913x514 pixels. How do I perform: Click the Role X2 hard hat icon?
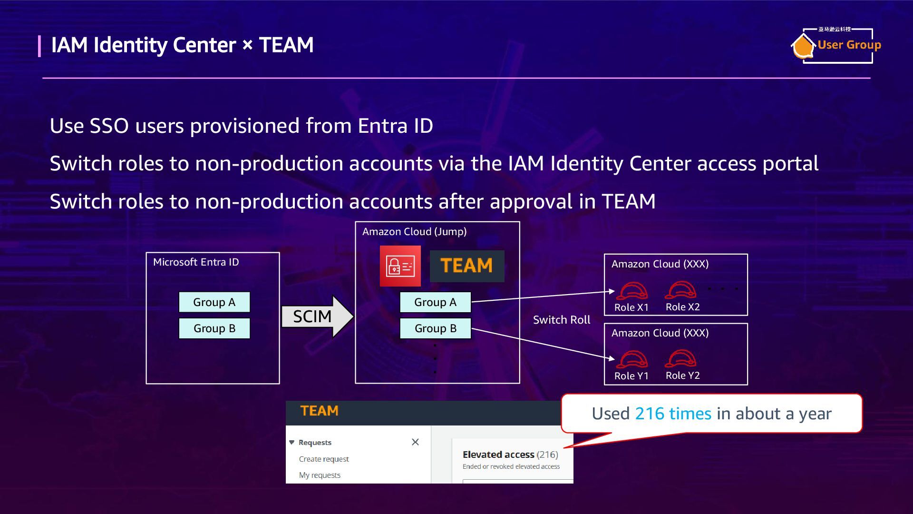[681, 290]
